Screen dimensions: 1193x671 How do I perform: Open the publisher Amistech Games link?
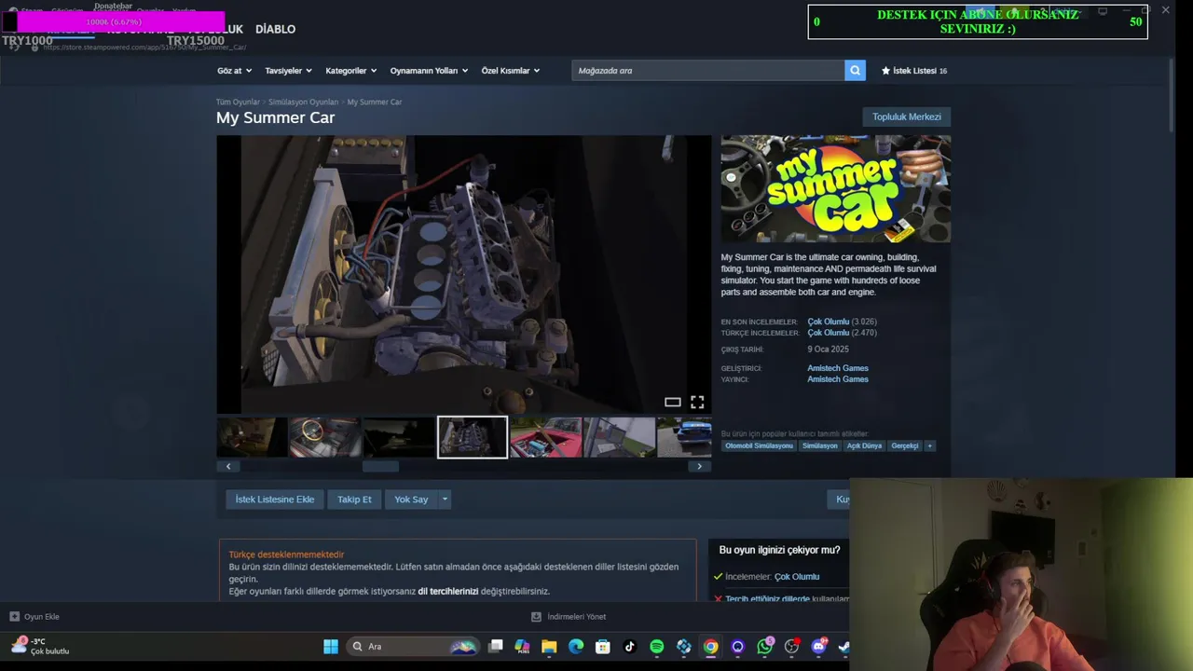(837, 379)
